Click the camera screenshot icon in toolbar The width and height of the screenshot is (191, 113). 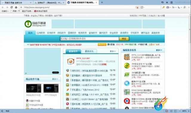168,7
